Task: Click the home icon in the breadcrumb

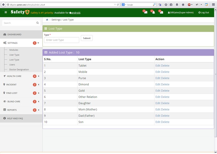Action: pyautogui.click(x=47, y=20)
